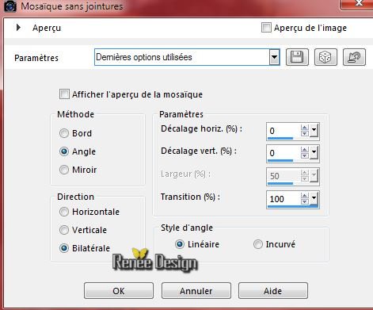Check Afficher l'aperçu de la mosaïque
The image size is (373, 310).
pyautogui.click(x=64, y=94)
